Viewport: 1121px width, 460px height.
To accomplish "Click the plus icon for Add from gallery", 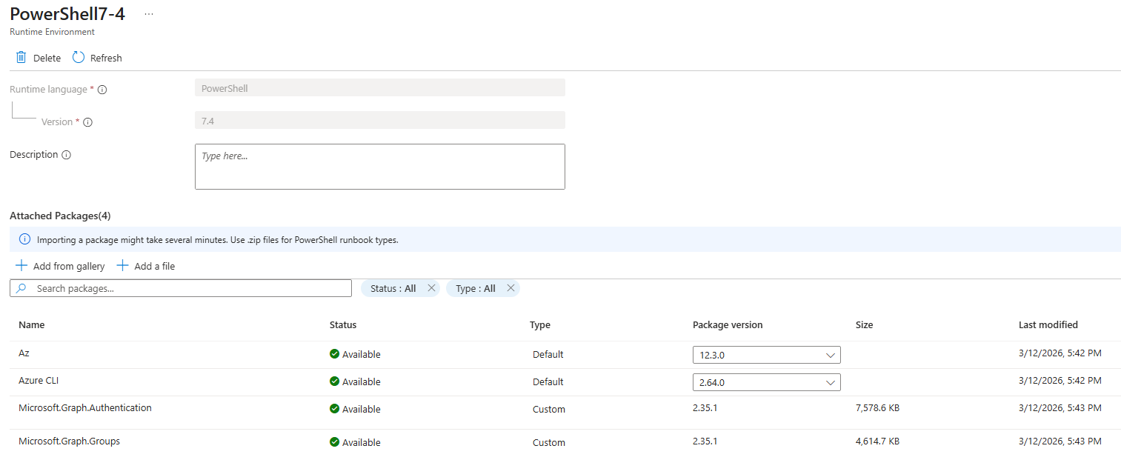I will tap(21, 266).
